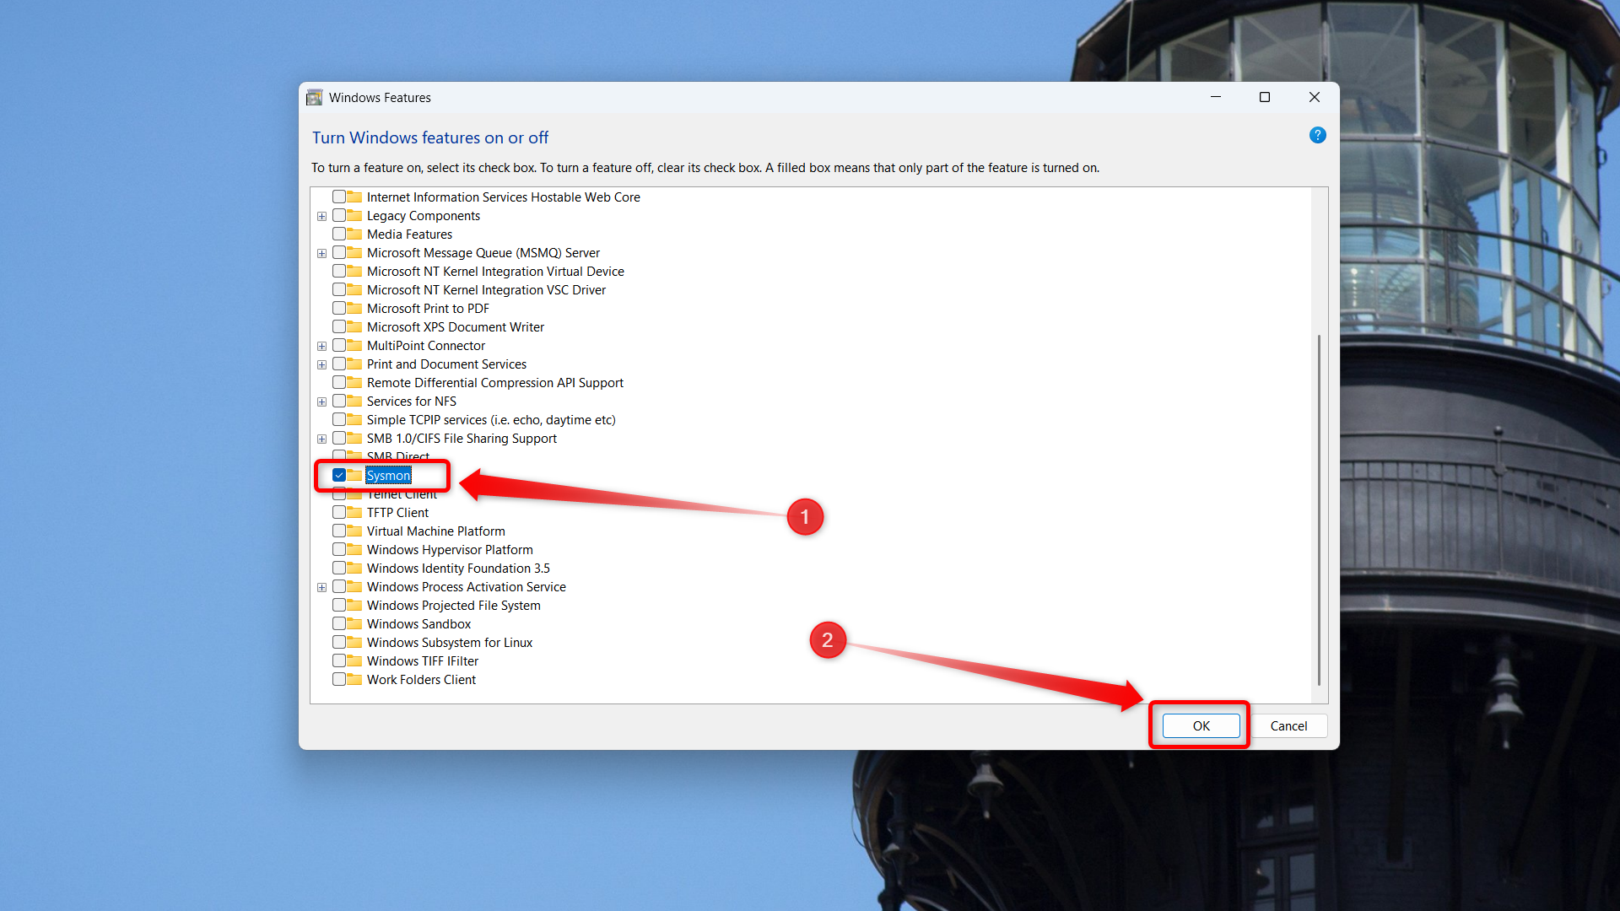
Task: Tick the Work Folders Client checkbox
Action: coord(338,680)
